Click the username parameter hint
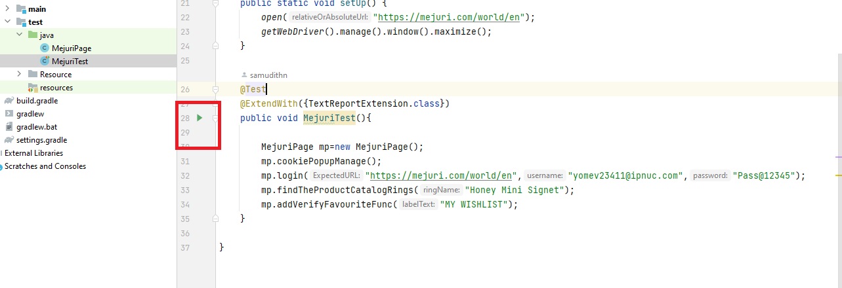Image resolution: width=842 pixels, height=288 pixels. [546, 175]
